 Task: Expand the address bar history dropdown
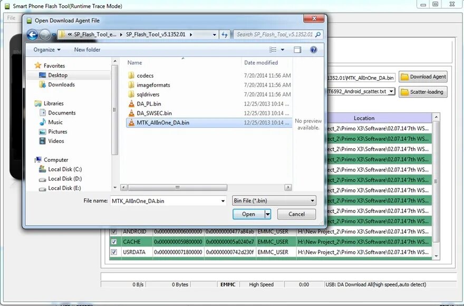point(214,35)
